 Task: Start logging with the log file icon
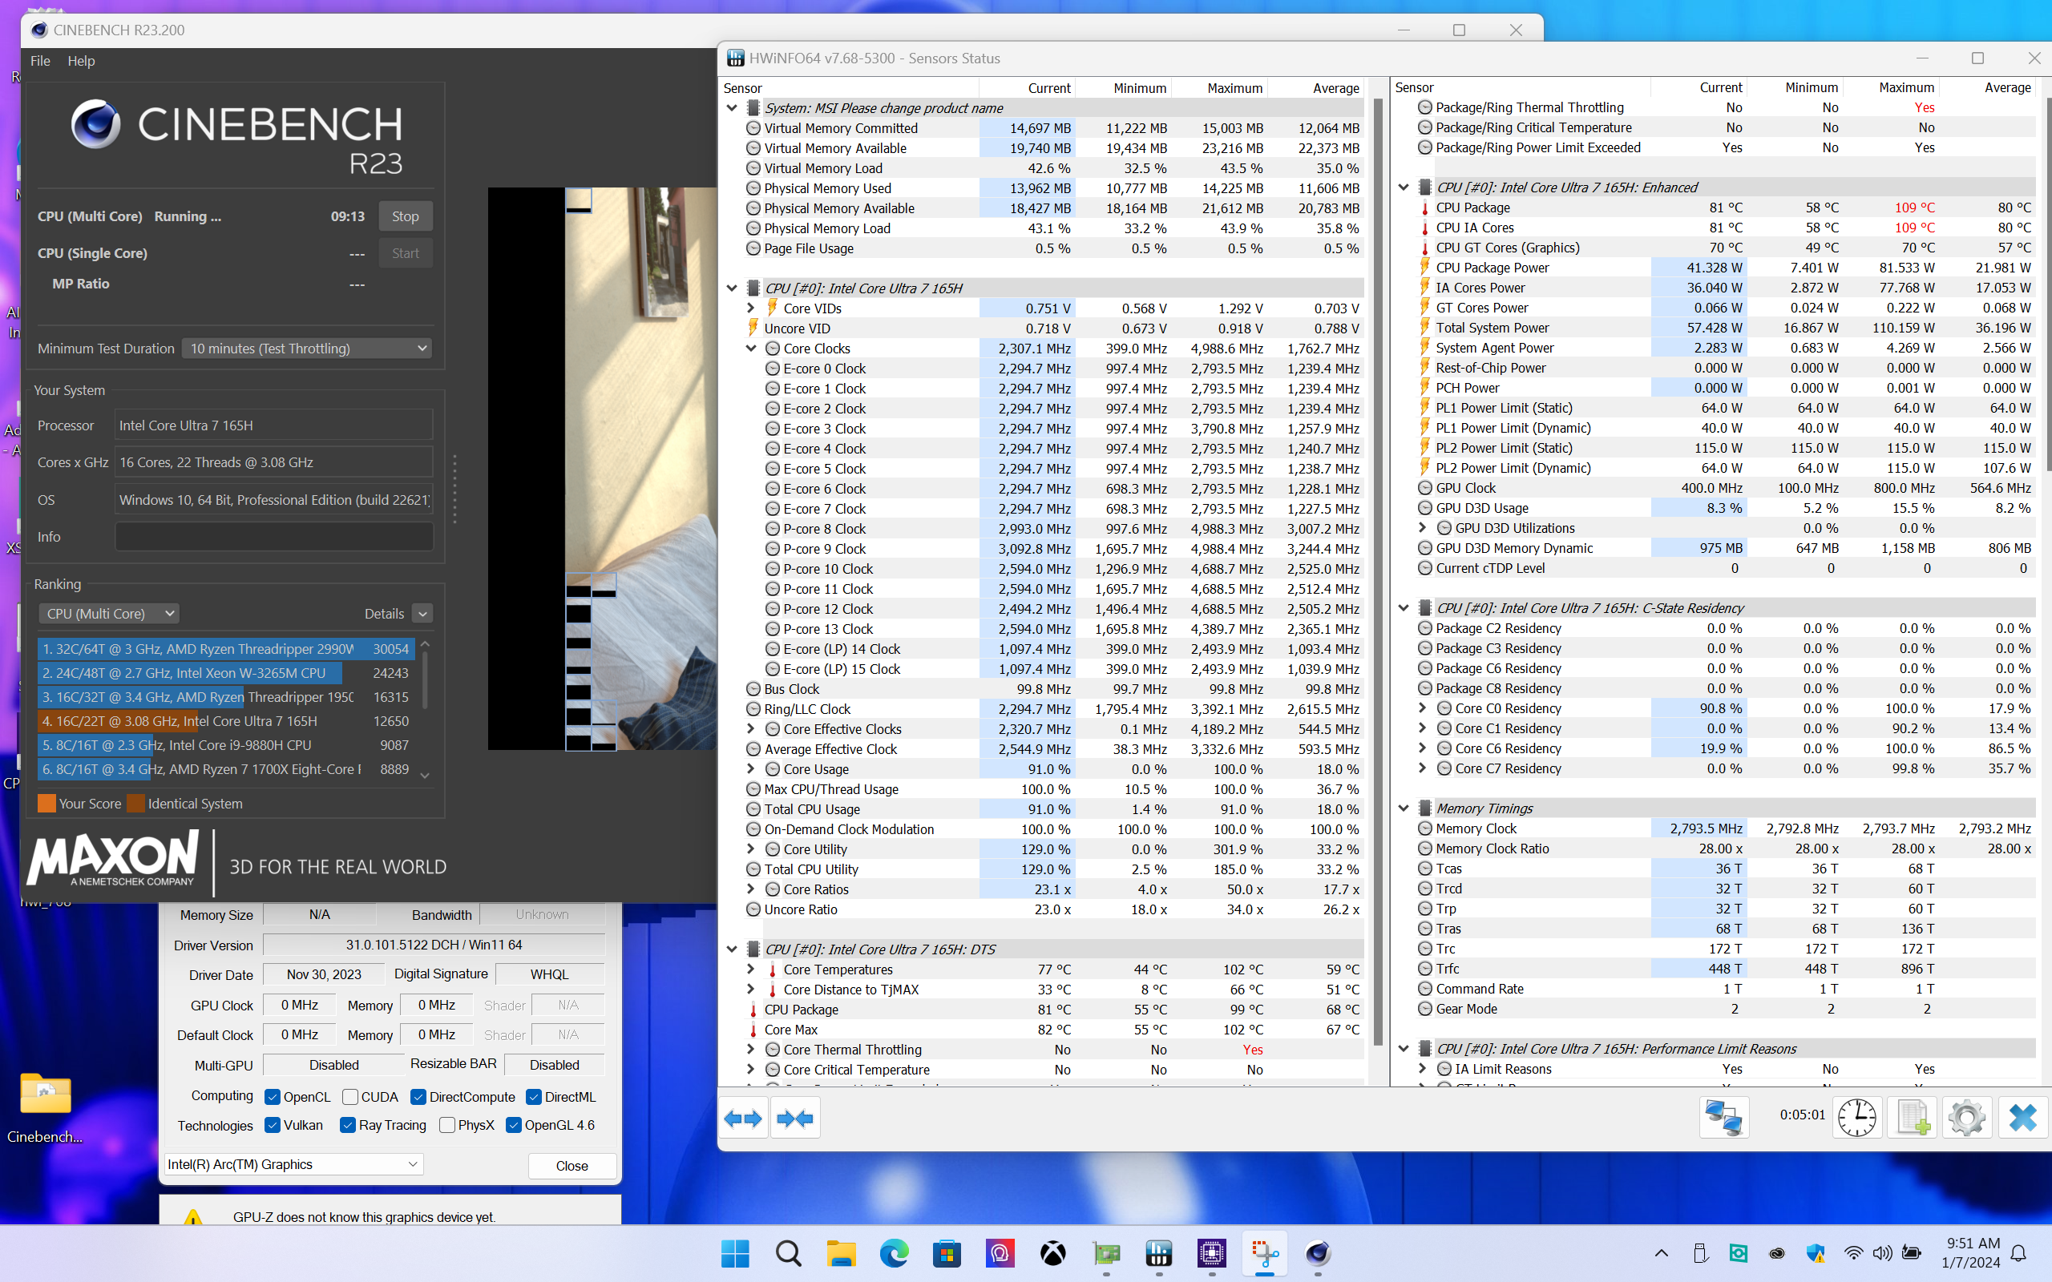1913,1118
